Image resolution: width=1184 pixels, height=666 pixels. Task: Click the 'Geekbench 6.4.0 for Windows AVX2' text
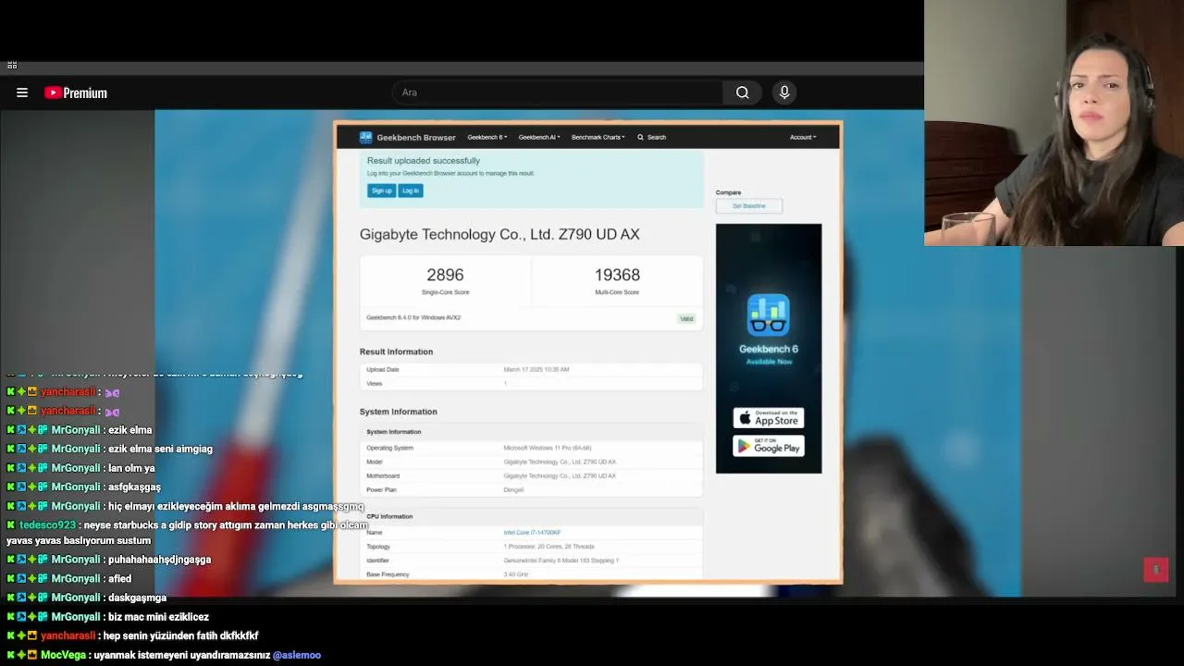pos(413,317)
